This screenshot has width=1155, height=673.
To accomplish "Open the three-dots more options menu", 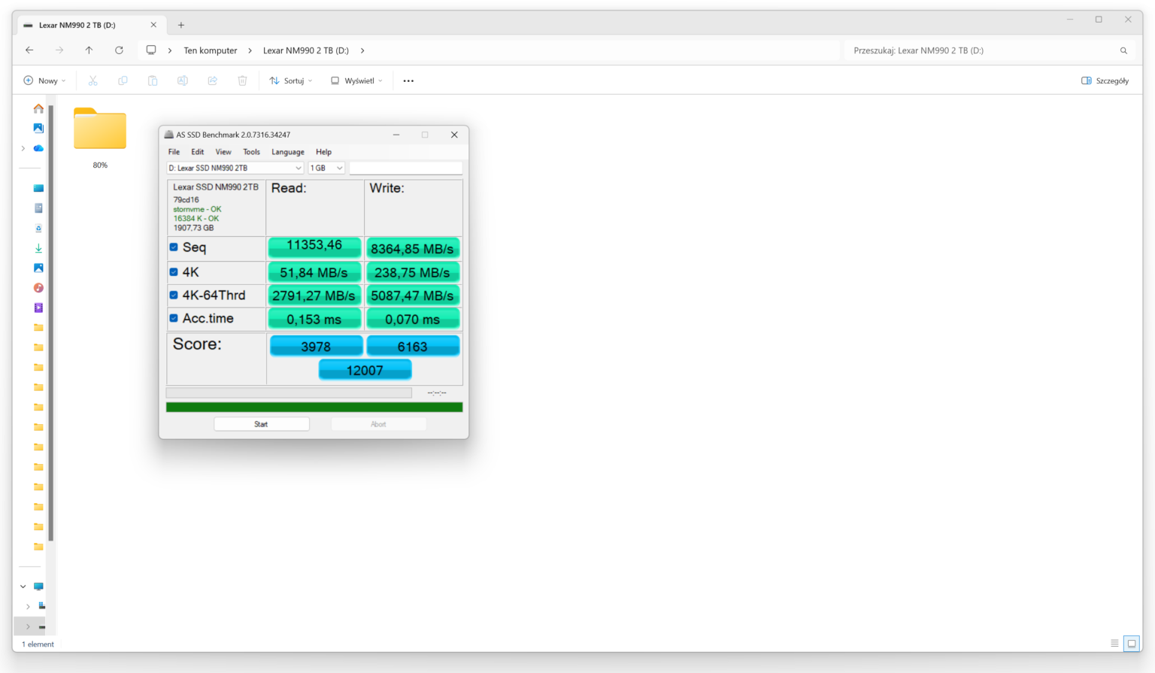I will tap(408, 81).
